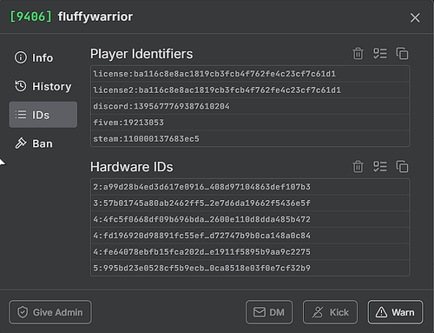Screen dimensions: 434x333
Task: Click the trash icon for Player Identifiers
Action: [358, 54]
